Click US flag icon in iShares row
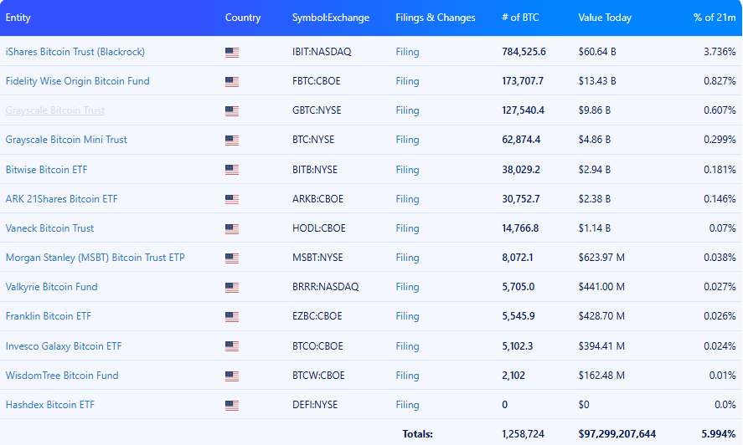 coord(232,53)
